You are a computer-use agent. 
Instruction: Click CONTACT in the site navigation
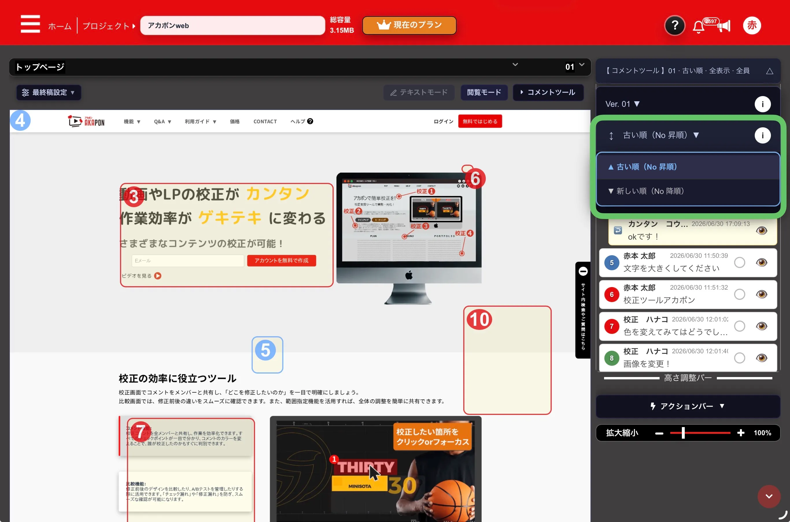pos(265,122)
